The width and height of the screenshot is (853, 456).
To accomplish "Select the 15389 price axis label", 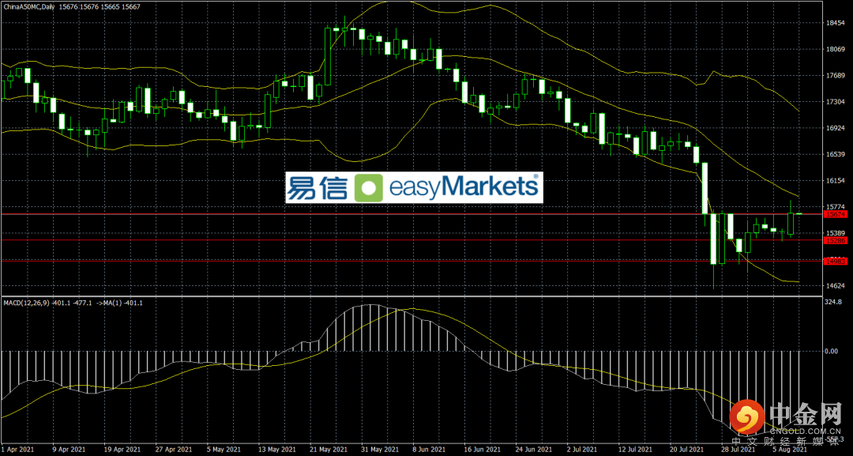I will coord(835,233).
